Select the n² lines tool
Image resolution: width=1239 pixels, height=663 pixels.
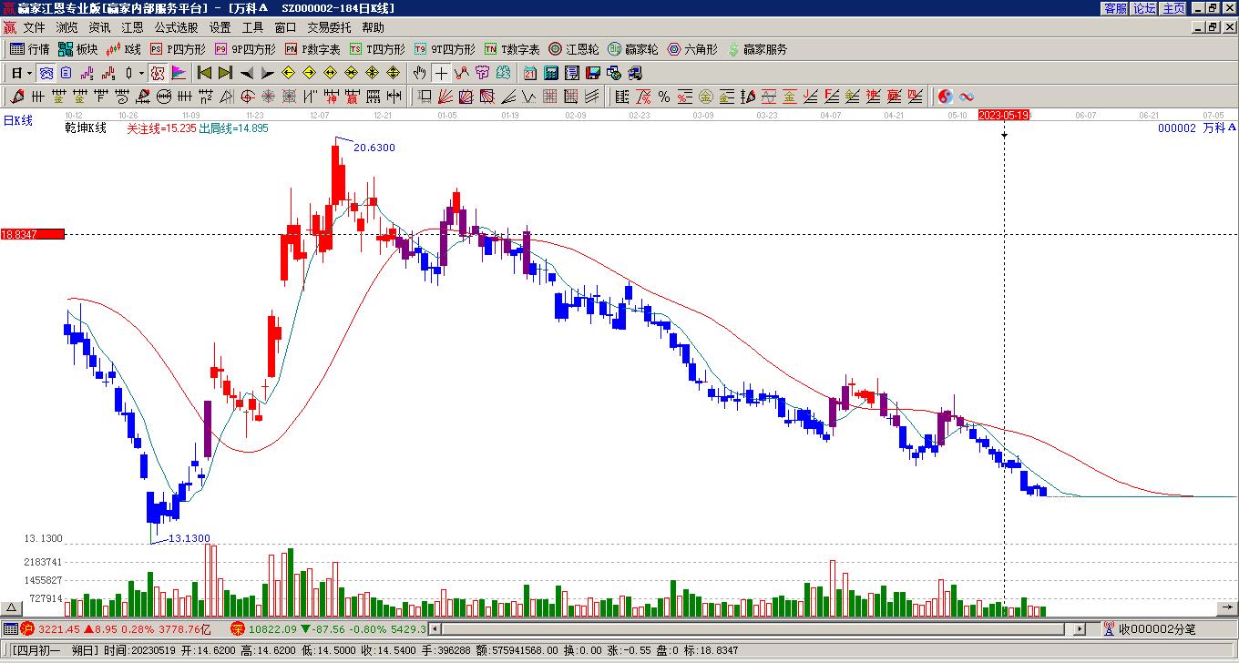(205, 97)
